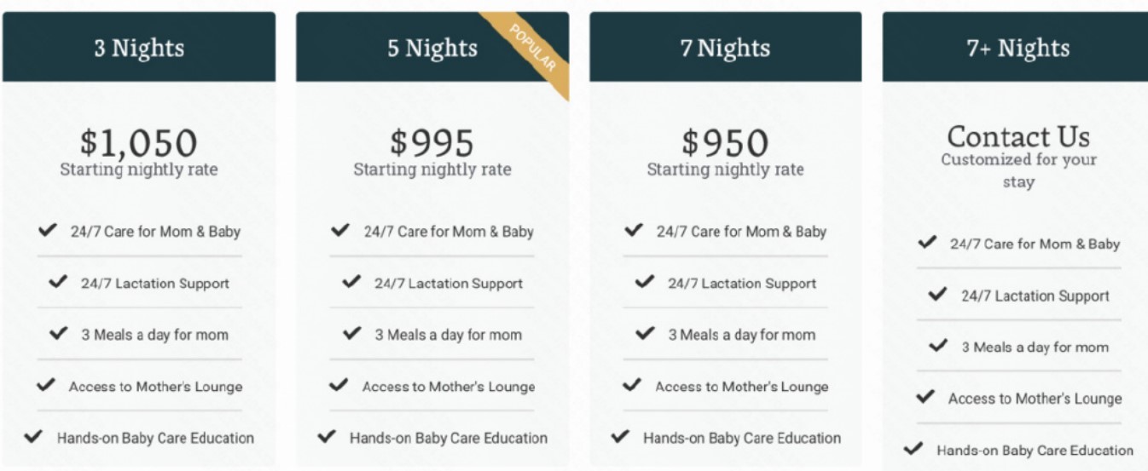Viewport: 1148px width, 471px height.
Task: Click the $995 price in 5 Nights plan
Action: [432, 142]
